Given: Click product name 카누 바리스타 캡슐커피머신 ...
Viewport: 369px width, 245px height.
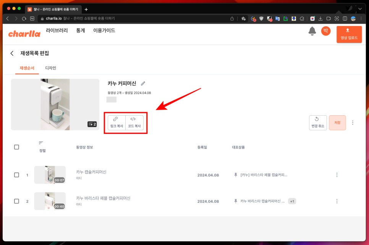Looking at the screenshot, I should click(x=262, y=201).
